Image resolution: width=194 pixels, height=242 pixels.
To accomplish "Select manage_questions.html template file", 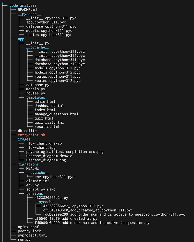I will pyautogui.click(x=56, y=114).
